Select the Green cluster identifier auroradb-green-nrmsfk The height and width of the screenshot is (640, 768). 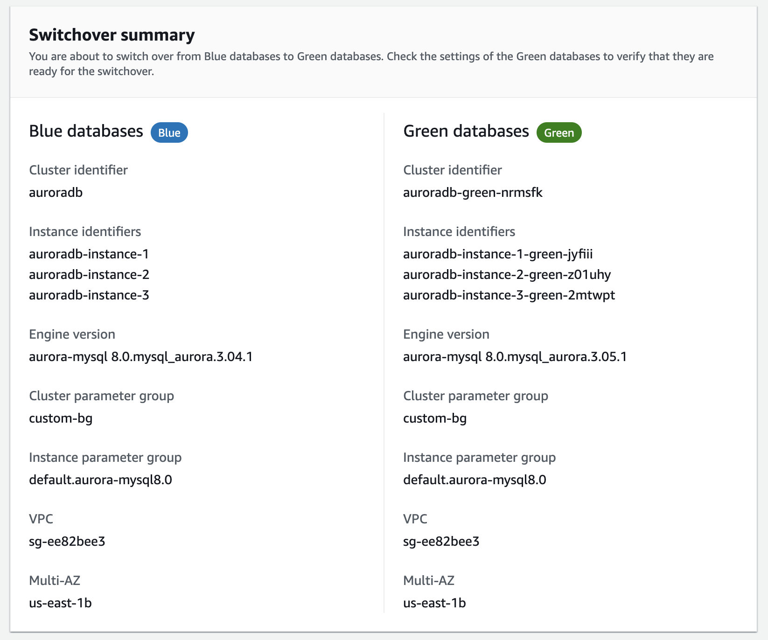pos(473,192)
